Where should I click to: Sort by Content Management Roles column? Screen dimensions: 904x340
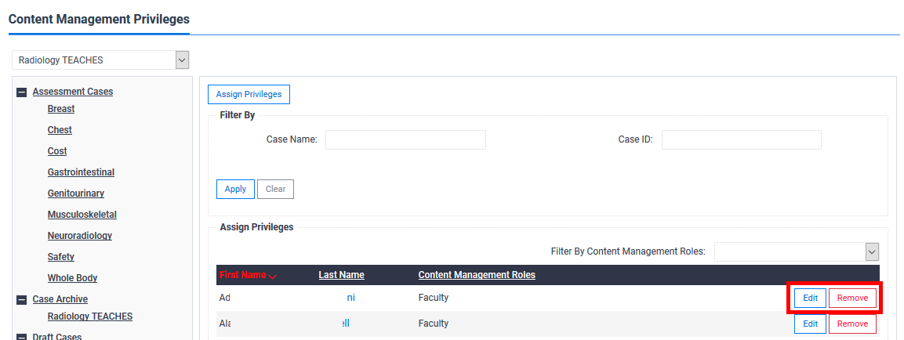pos(477,275)
